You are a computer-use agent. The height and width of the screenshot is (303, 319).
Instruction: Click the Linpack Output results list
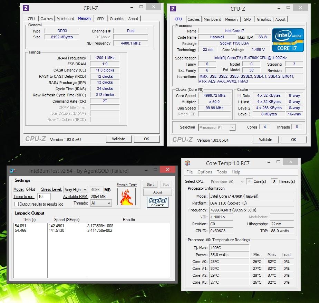[92, 250]
